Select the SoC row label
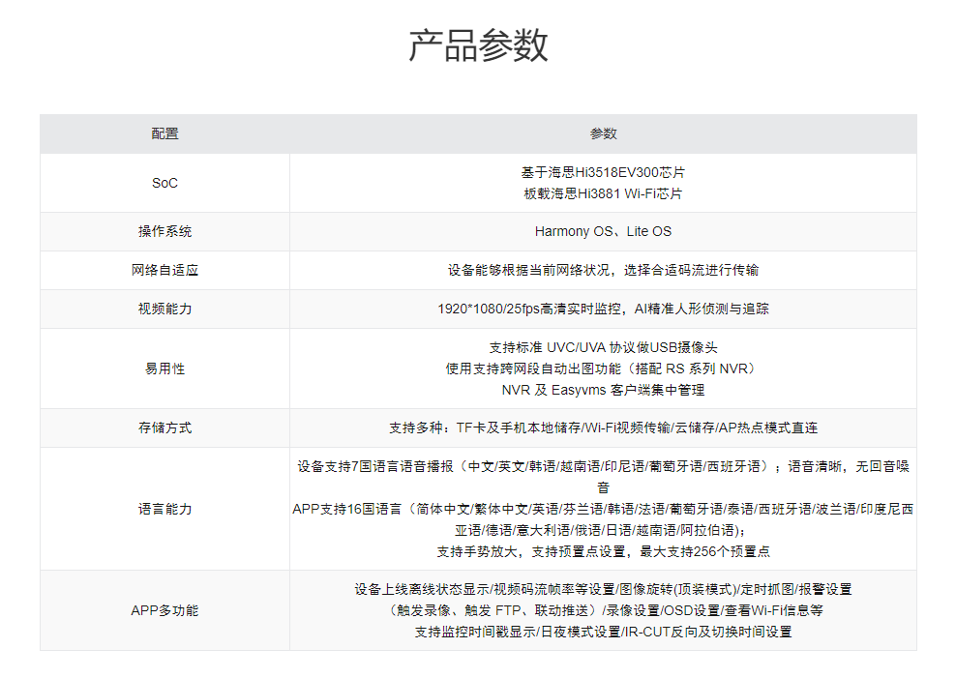The image size is (956, 678). point(164,183)
